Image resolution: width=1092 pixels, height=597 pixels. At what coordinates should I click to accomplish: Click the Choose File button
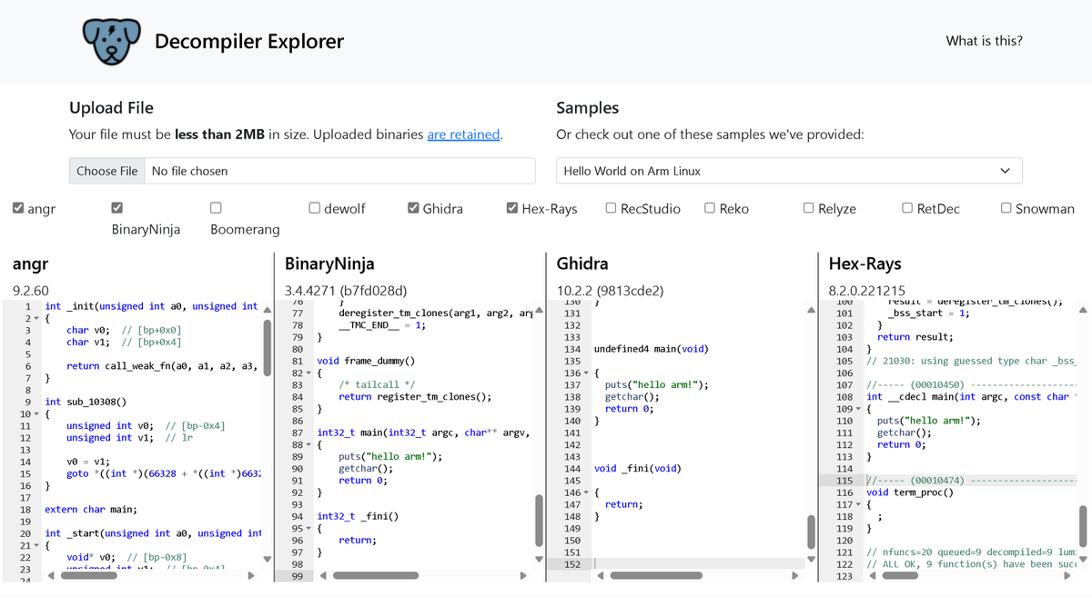pyautogui.click(x=106, y=171)
